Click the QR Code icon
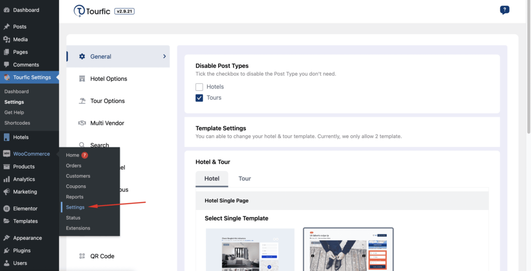The width and height of the screenshot is (531, 271). pos(82,256)
